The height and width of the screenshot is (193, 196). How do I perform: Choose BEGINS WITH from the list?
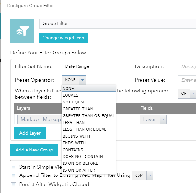point(76,136)
